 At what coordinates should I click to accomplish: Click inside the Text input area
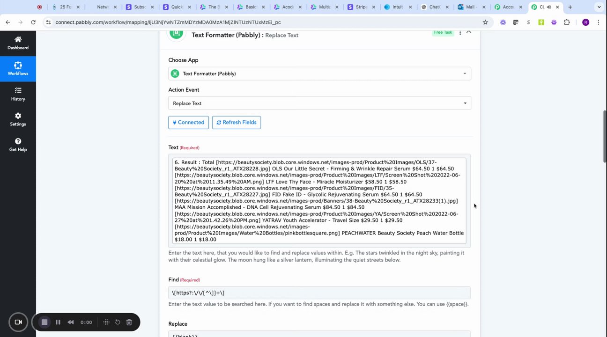pos(319,201)
